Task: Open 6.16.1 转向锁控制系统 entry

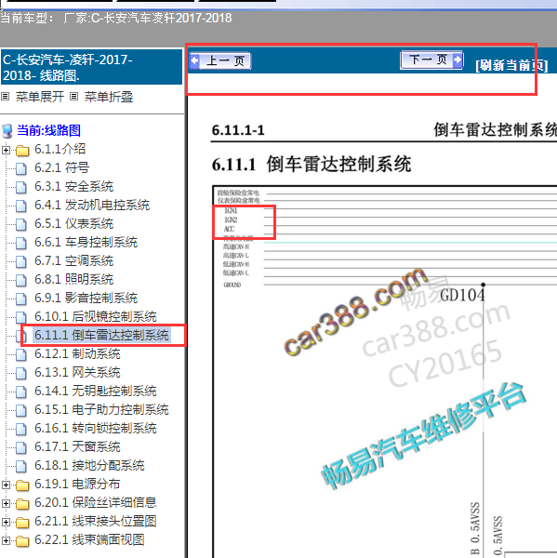Action: tap(96, 428)
